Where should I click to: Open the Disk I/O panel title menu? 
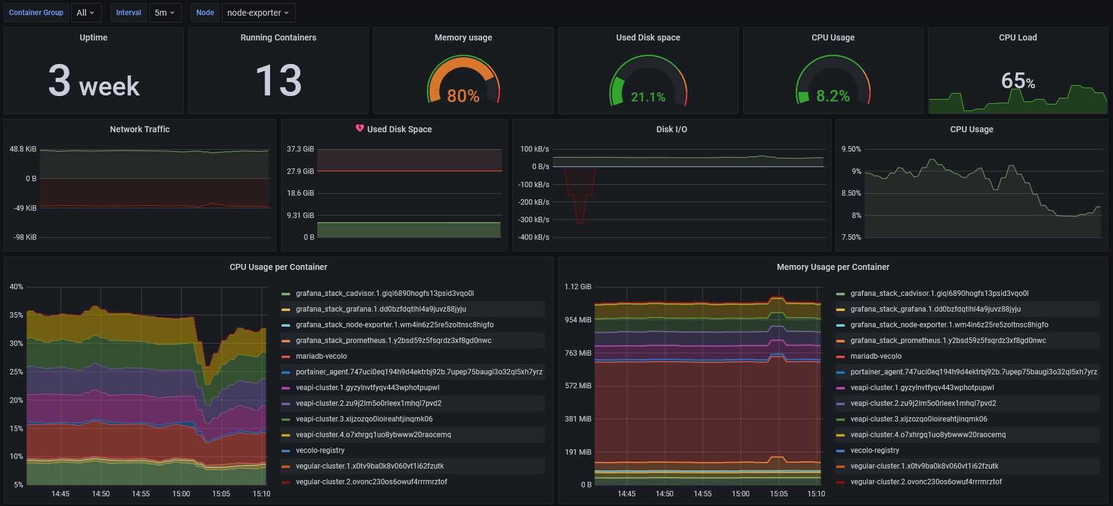coord(672,129)
